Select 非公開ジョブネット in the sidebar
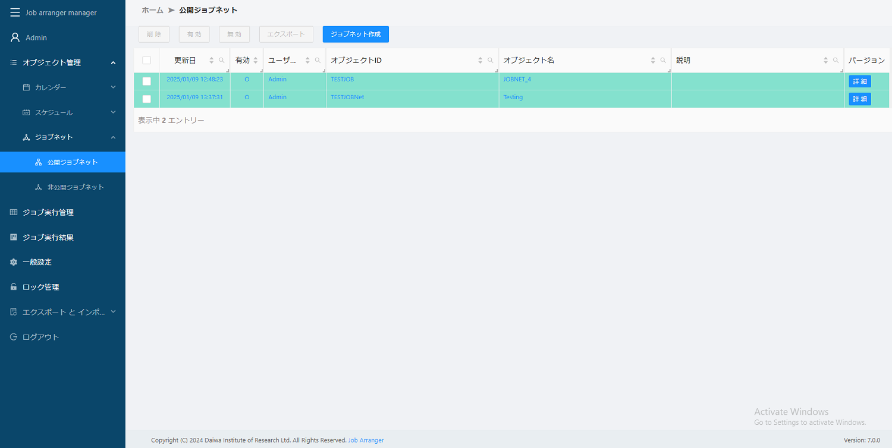Screen dimensions: 892x448 (76, 187)
